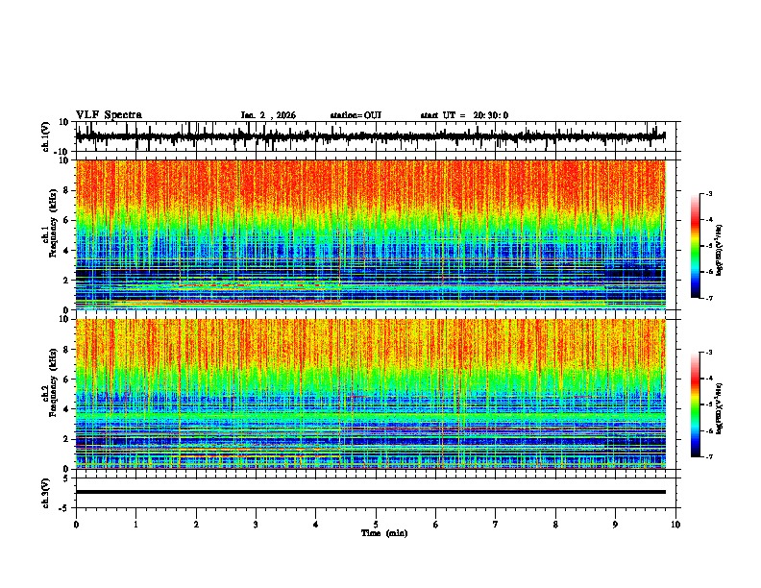Click the ch.1 color scale bar
The height and width of the screenshot is (588, 761).
tap(696, 246)
